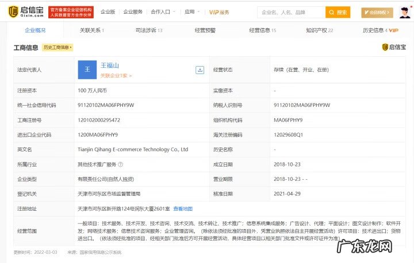This screenshot has width=414, height=263.
Task: Click the download icon next to 王福山
Action: click(x=200, y=70)
